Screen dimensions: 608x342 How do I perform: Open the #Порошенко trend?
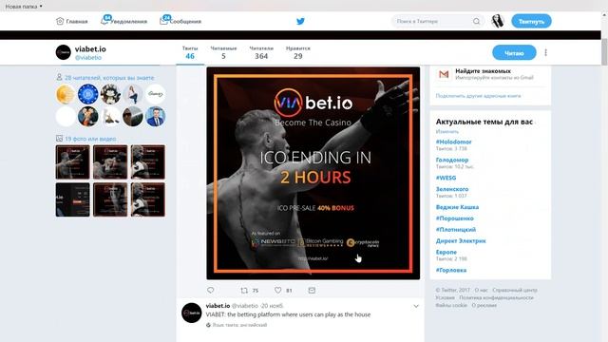(454, 218)
